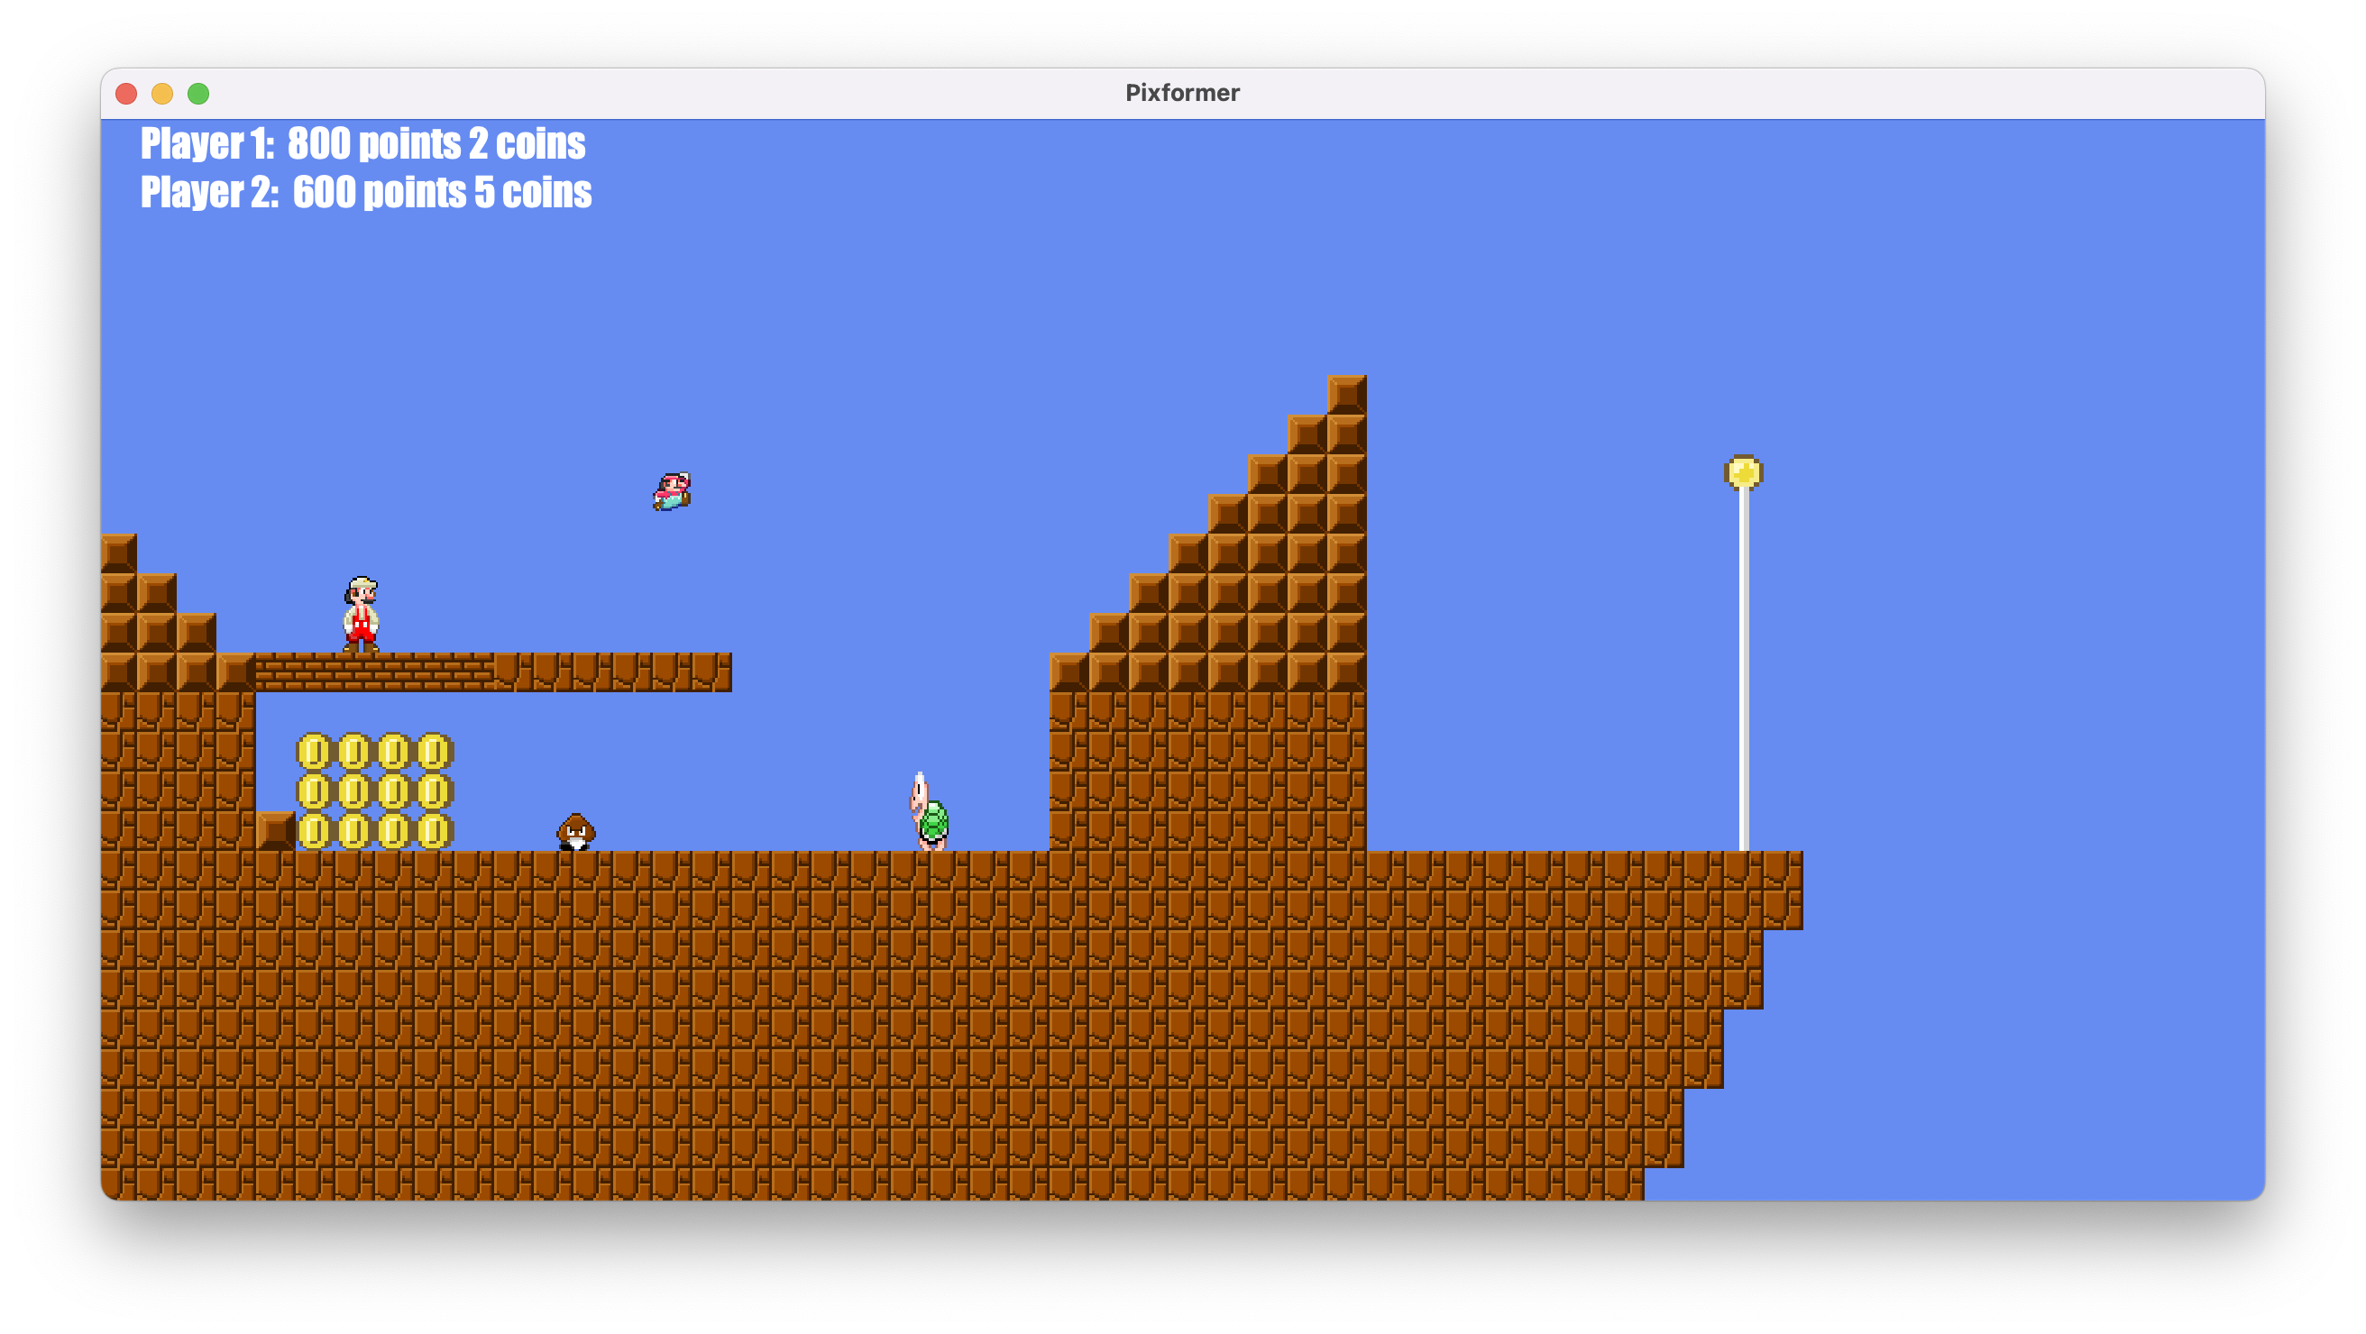
Task: Click the green zoom window button
Action: (x=198, y=94)
